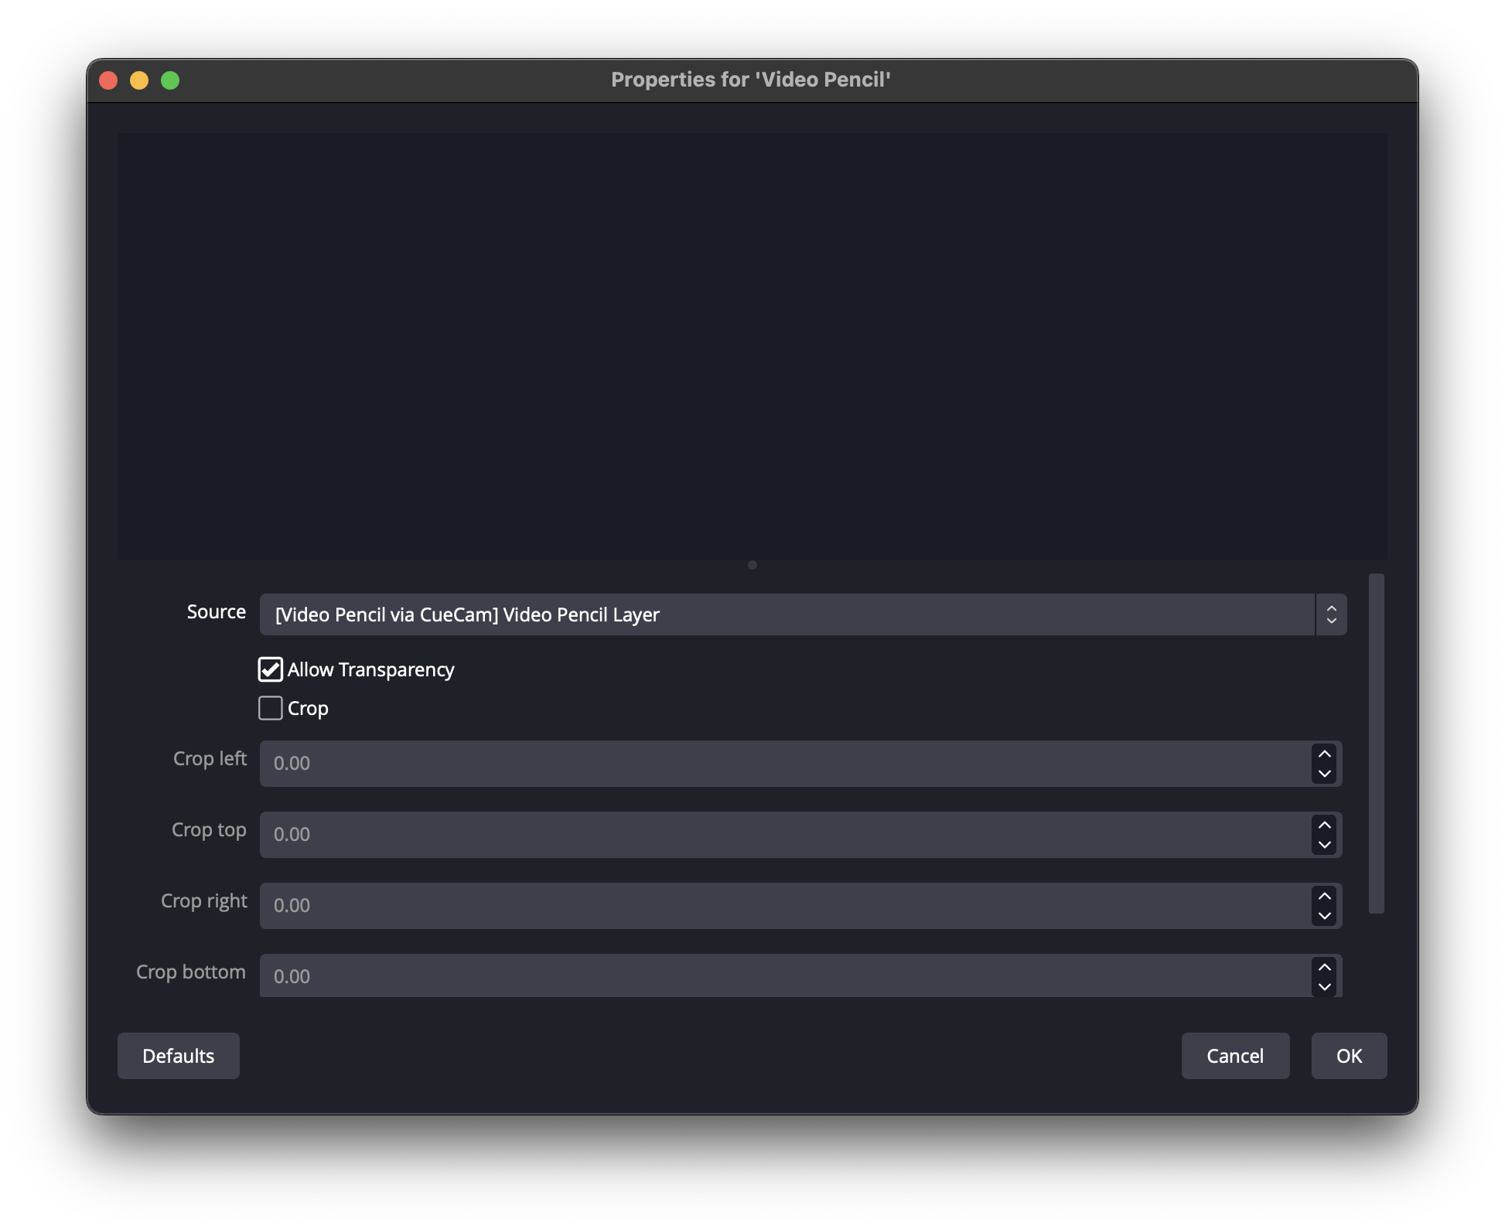Image resolution: width=1505 pixels, height=1229 pixels.
Task: Enable the Crop checkbox
Action: 270,708
